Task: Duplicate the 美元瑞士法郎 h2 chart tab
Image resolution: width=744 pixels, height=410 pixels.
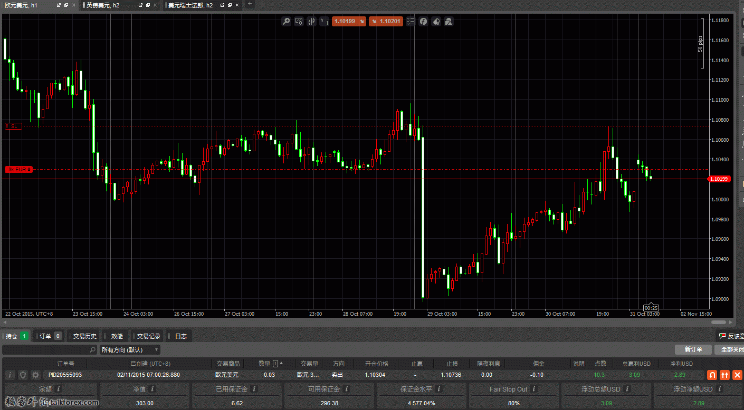Action: 230,5
